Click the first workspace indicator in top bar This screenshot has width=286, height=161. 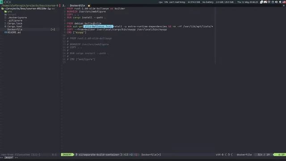click(1, 2)
